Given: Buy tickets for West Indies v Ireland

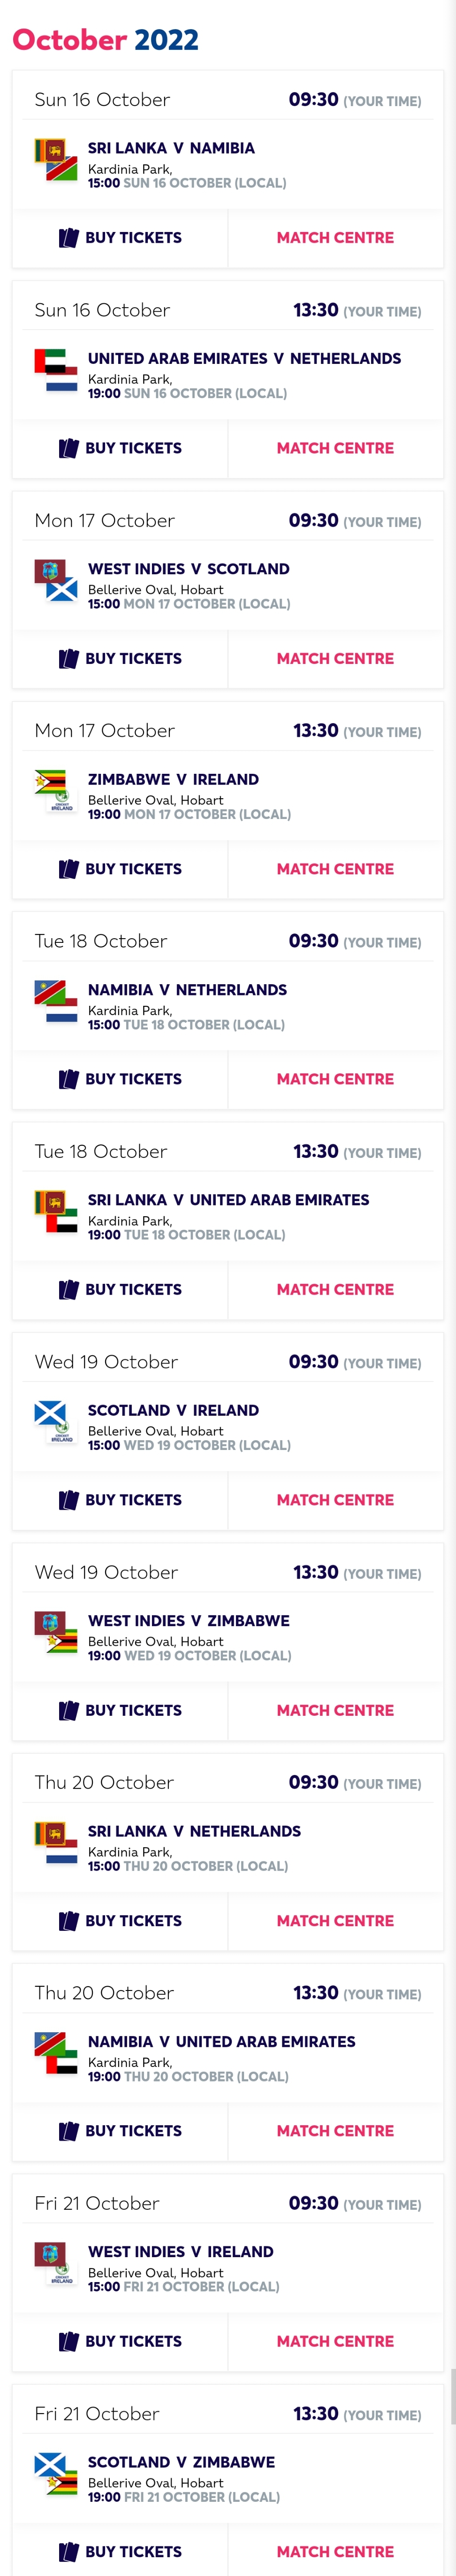Looking at the screenshot, I should tap(120, 2341).
